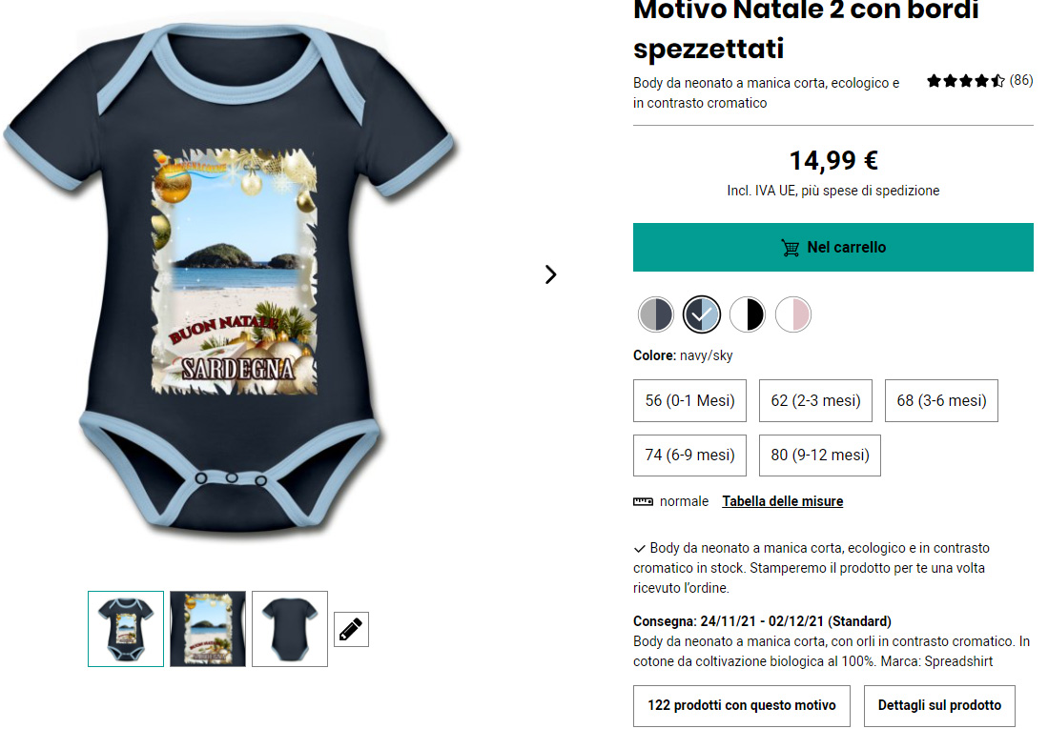Click the ruler fit icon

pos(643,501)
